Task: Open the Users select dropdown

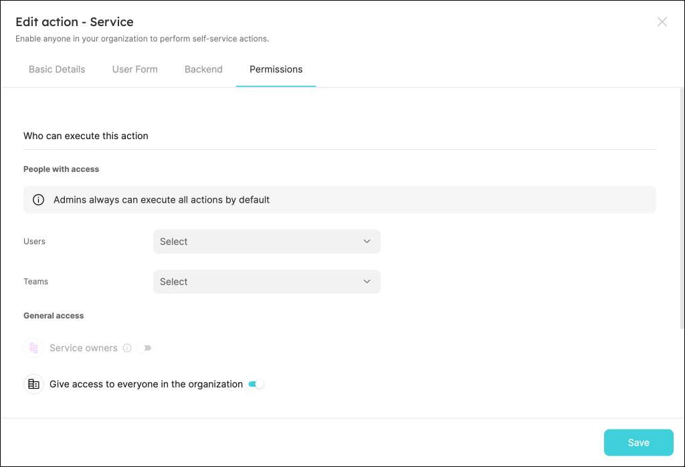Action: point(266,242)
